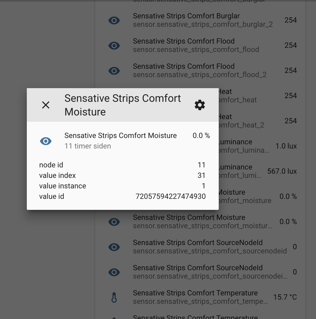Click the eye icon for sourcenodeid_2 sensor

tap(114, 272)
